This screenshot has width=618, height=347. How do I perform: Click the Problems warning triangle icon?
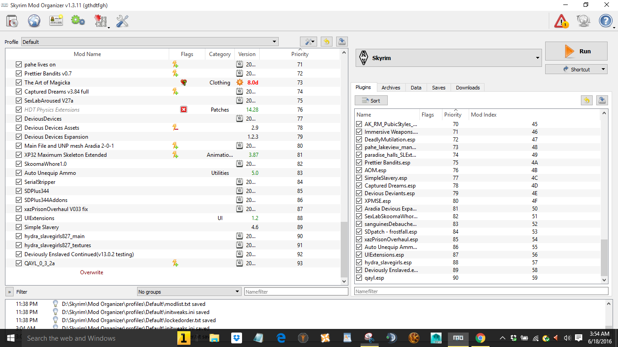click(561, 21)
